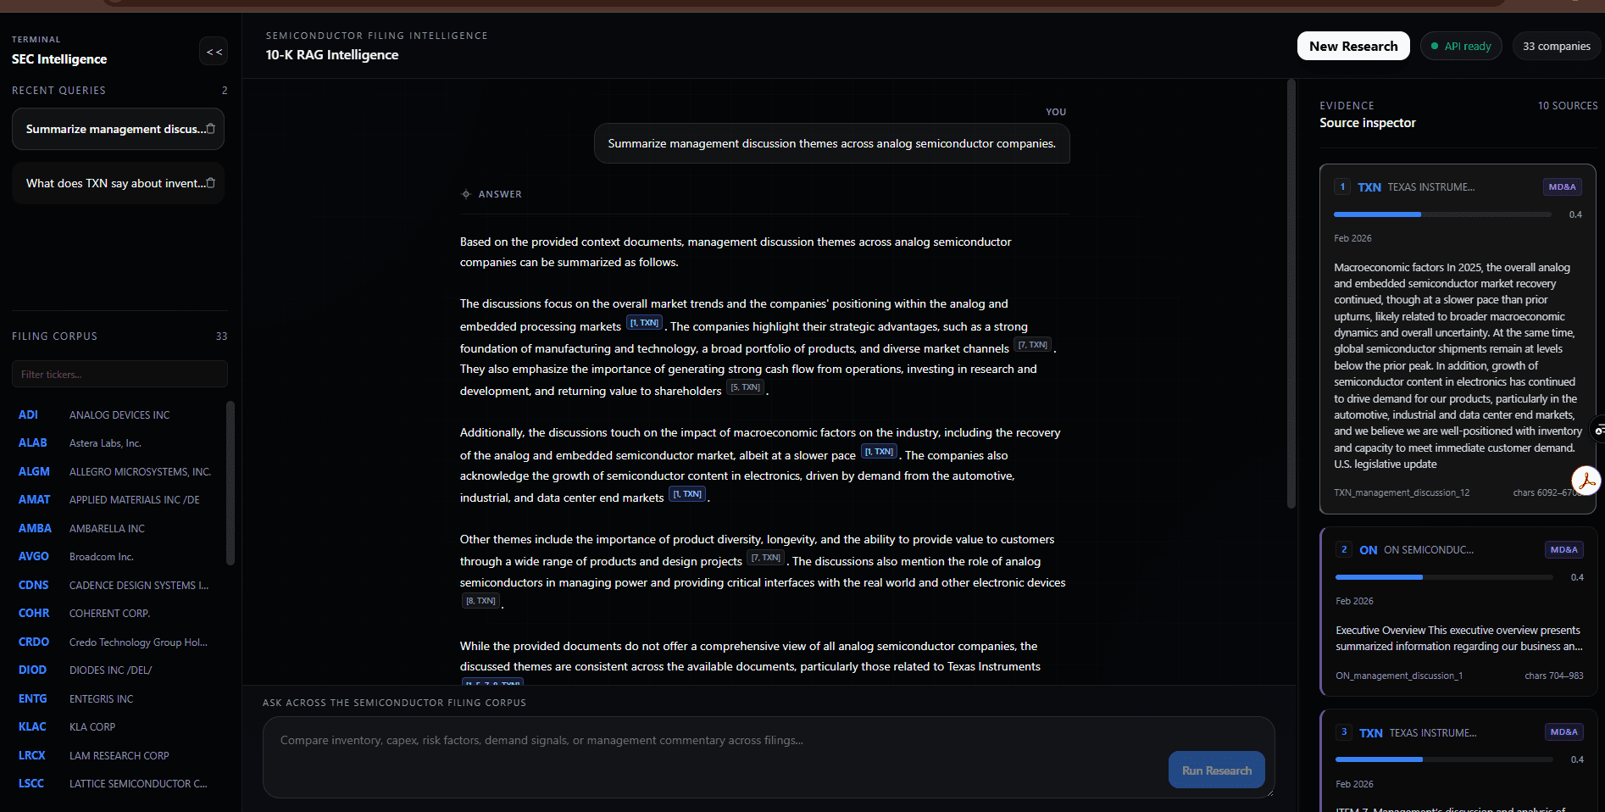Click the 33 companies pill
This screenshot has width=1605, height=812.
coord(1556,46)
